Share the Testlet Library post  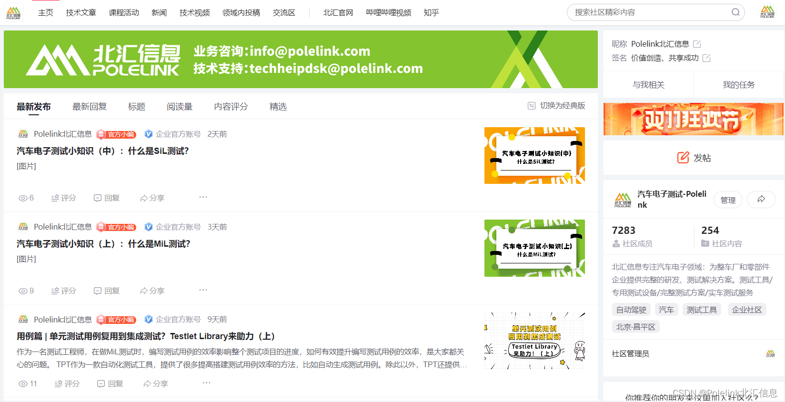(156, 384)
